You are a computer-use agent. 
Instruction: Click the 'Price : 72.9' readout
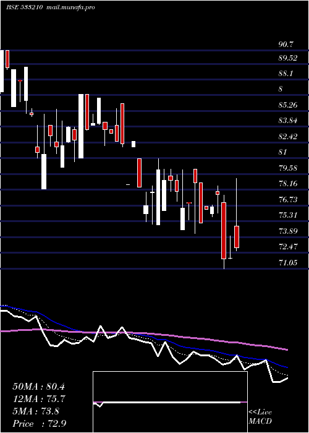[40, 424]
